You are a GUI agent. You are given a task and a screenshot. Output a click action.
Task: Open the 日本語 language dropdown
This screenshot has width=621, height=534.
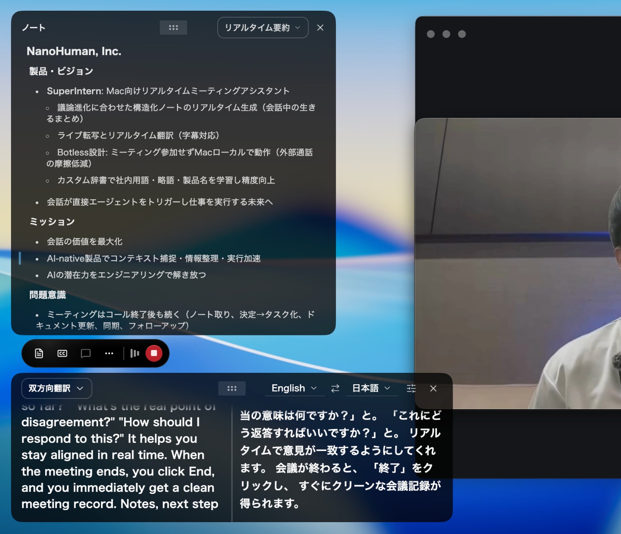371,388
